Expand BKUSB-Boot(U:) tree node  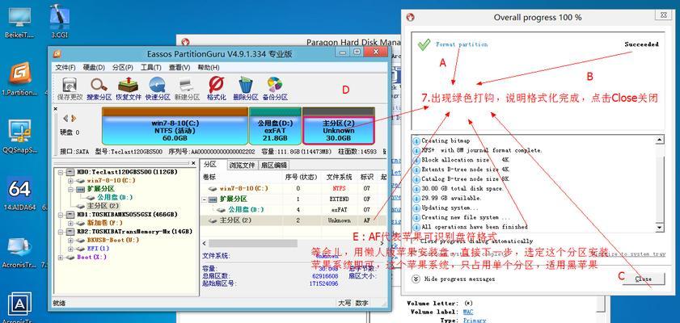coord(71,240)
